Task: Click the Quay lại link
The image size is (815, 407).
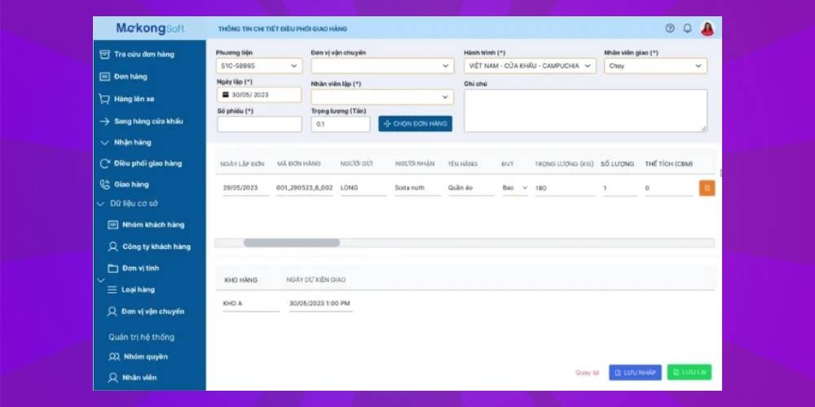Action: 587,373
